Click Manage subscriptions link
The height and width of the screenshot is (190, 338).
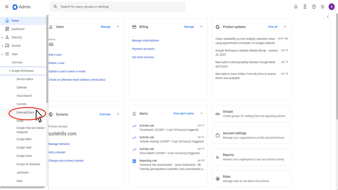[x=145, y=40]
